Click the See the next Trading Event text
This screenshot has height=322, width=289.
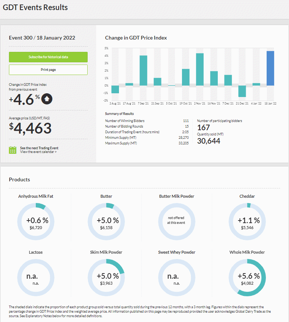39,148
